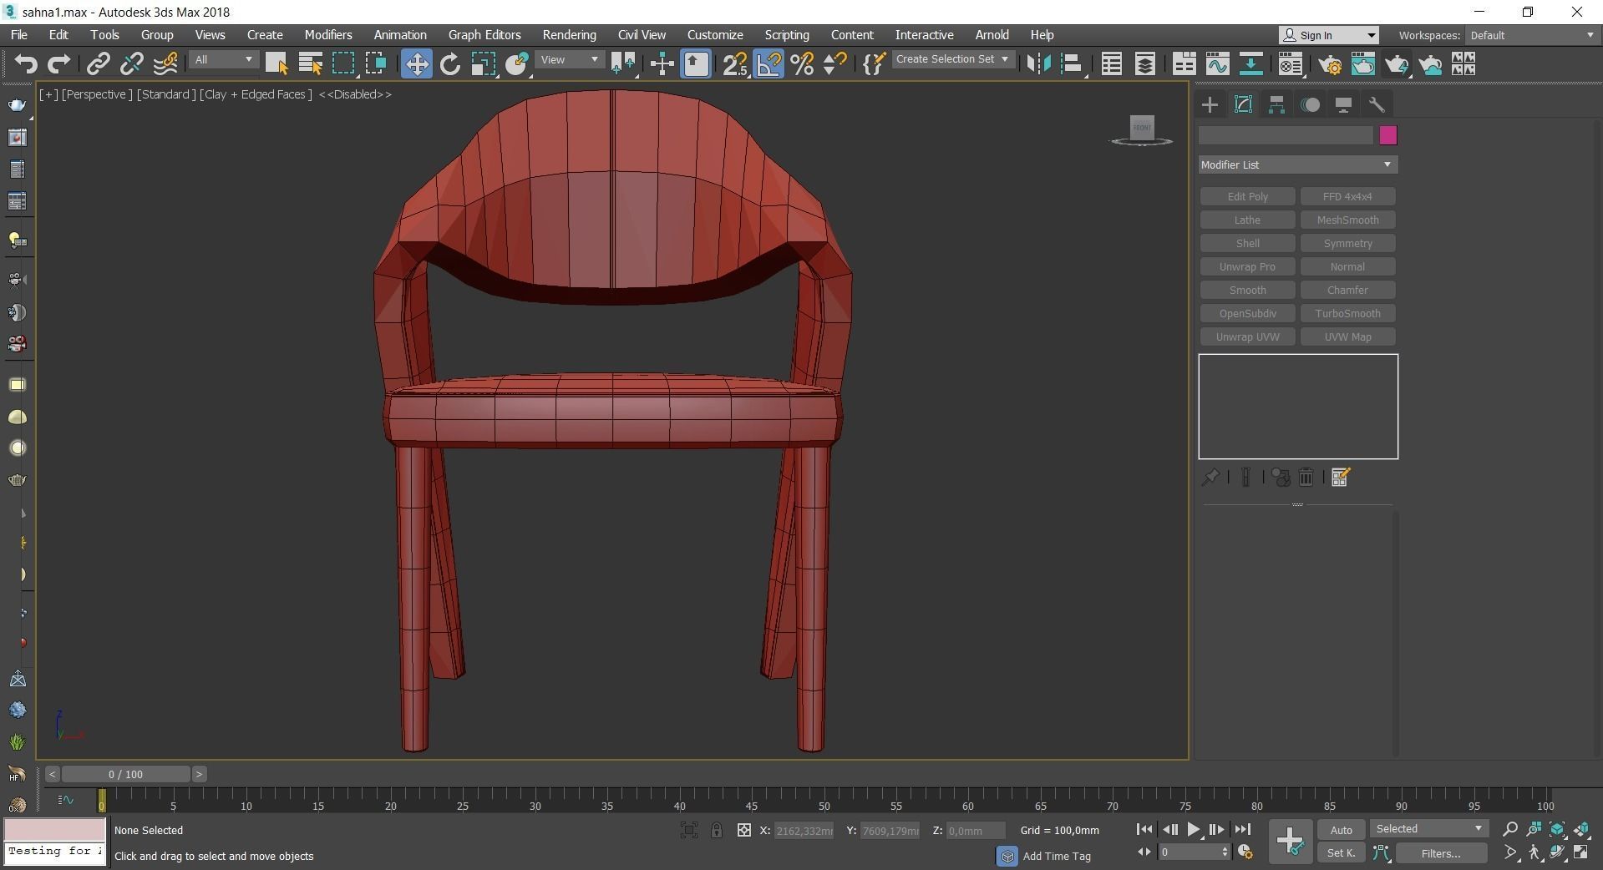Click the Align tool icon
Viewport: 1603px width, 870px height.
[x=1072, y=64]
